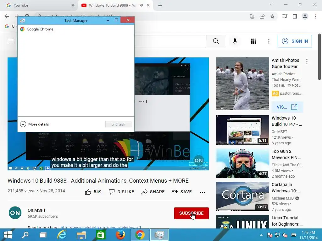The image size is (322, 241).
Task: Bookmark this page with the star icon
Action: point(272,16)
